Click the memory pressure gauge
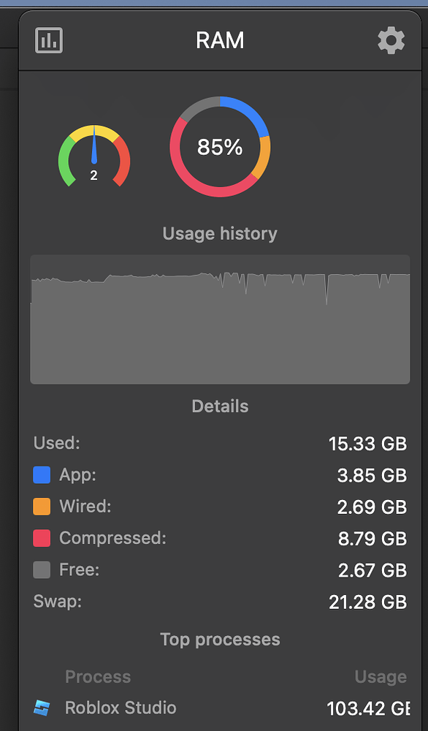Screen dimensions: 428x731 94,155
